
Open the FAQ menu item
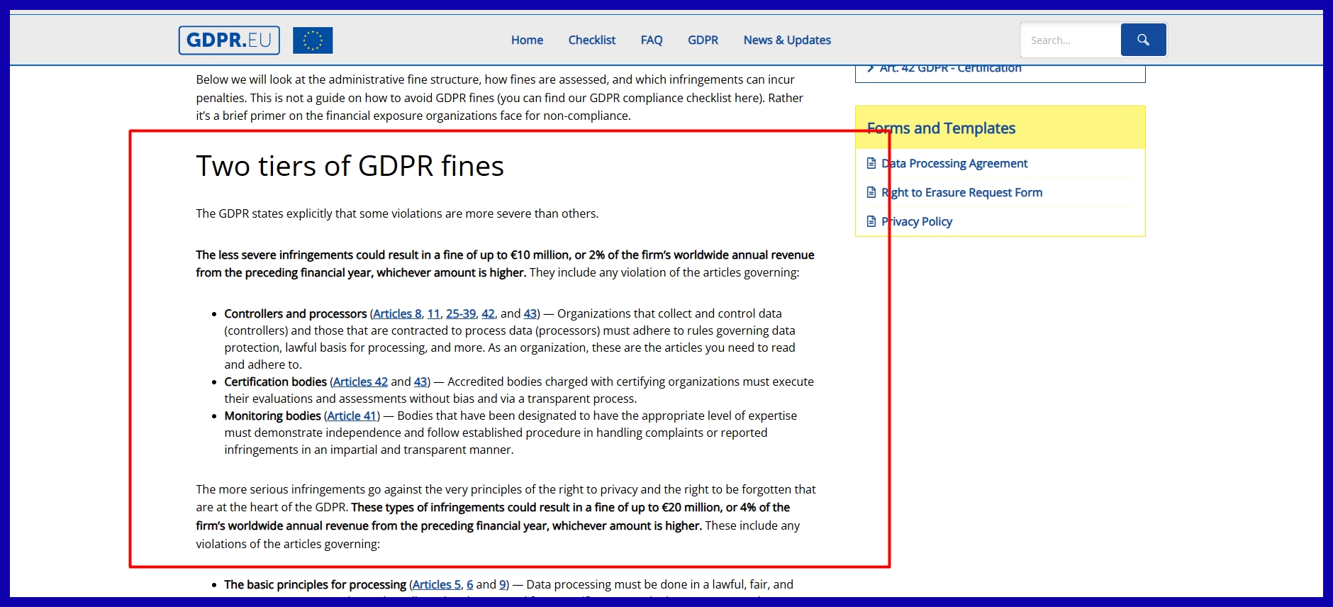coord(651,40)
